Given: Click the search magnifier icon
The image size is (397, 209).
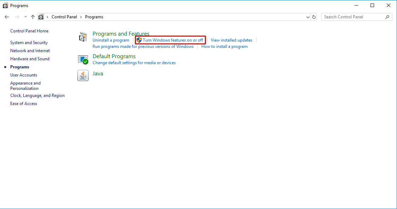Looking at the screenshot, I should point(387,17).
